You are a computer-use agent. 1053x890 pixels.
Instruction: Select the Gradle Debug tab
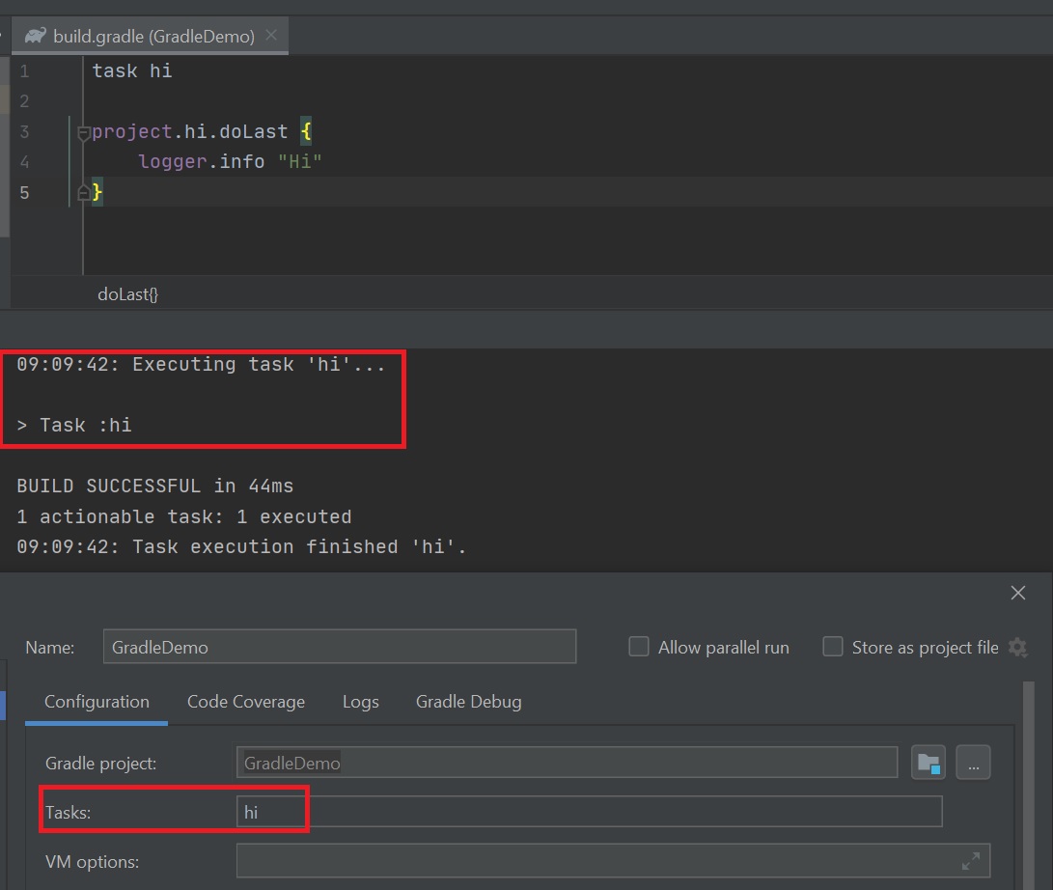[468, 702]
